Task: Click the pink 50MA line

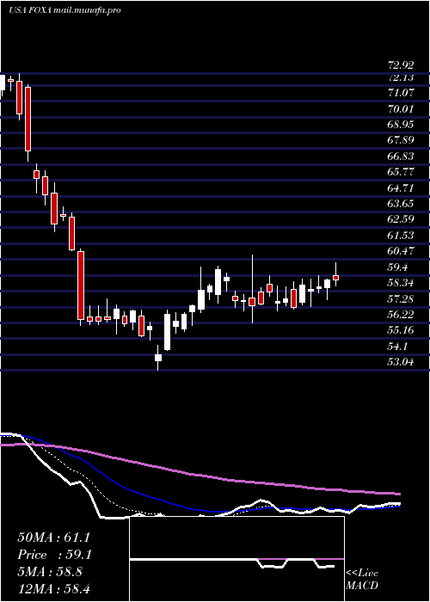Action: (x=200, y=475)
